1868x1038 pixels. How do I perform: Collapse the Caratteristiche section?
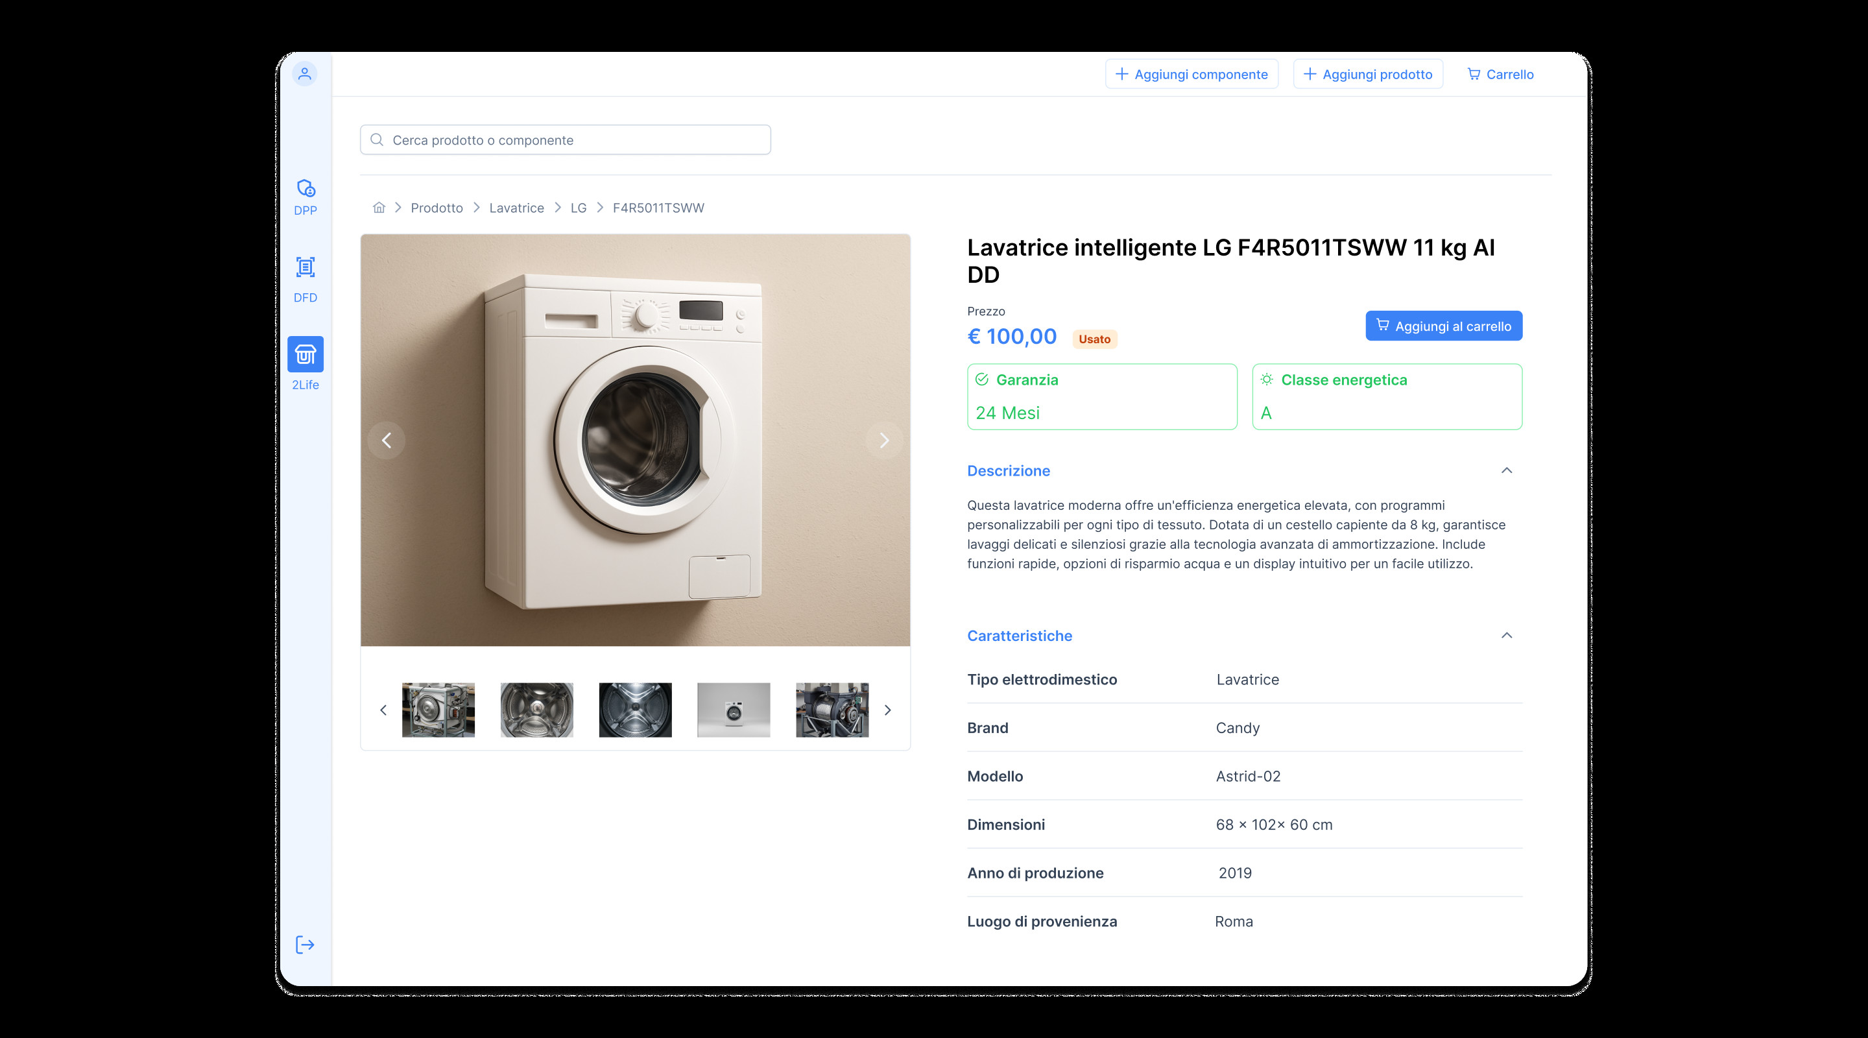click(1506, 635)
